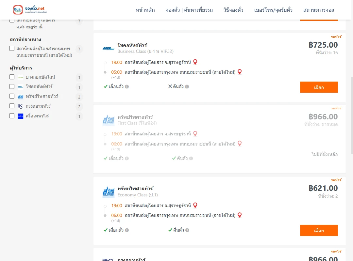Screen dimensions: 353x261
Task: Check the สถานีขนส่งผู้โดยสารกรุงเทพ destination filter
Action: click(x=12, y=49)
